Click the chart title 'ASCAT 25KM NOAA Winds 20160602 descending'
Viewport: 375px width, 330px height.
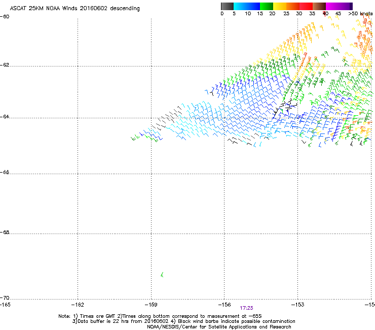[x=74, y=9]
